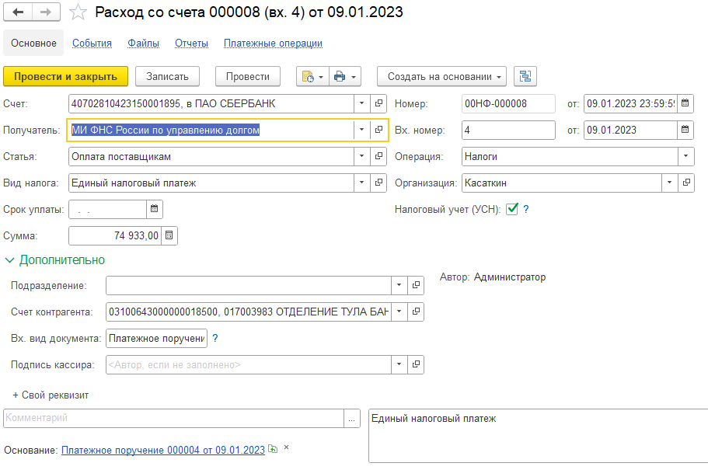Click the printer icon
The image size is (708, 470).
[x=340, y=77]
